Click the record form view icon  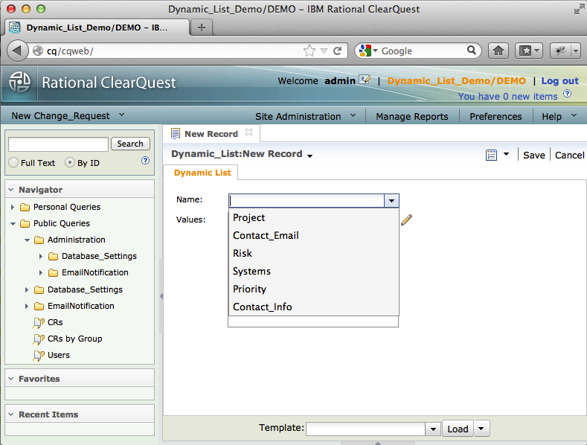pyautogui.click(x=491, y=155)
